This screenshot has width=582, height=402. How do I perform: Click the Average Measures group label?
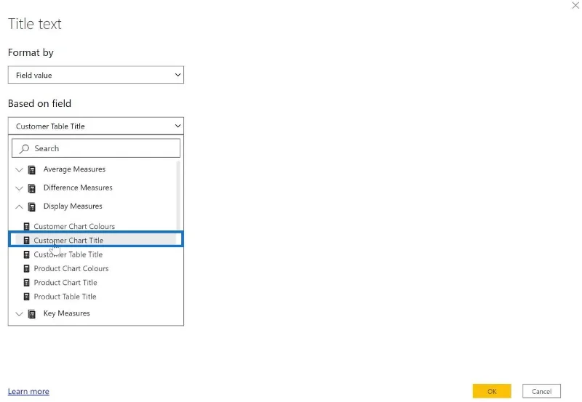click(x=74, y=169)
